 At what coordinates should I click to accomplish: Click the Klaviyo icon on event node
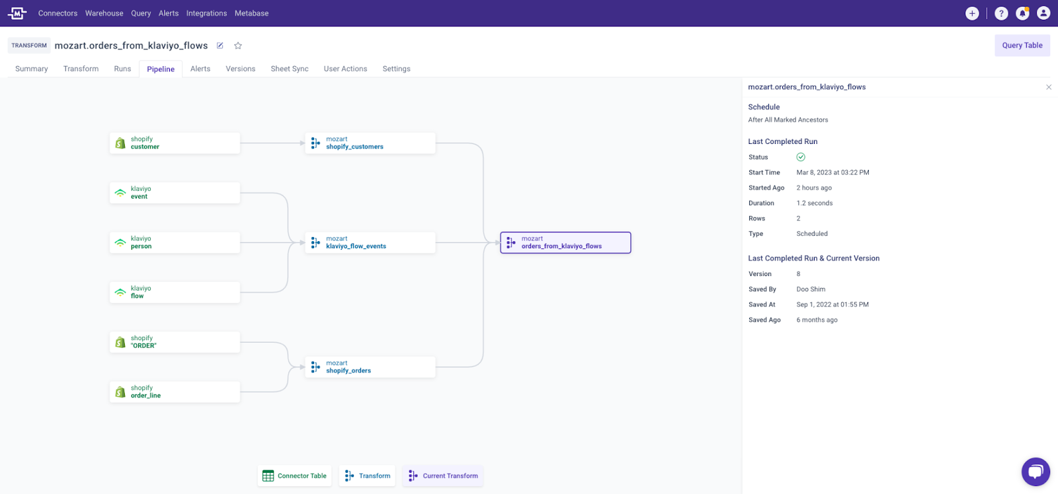click(x=120, y=193)
